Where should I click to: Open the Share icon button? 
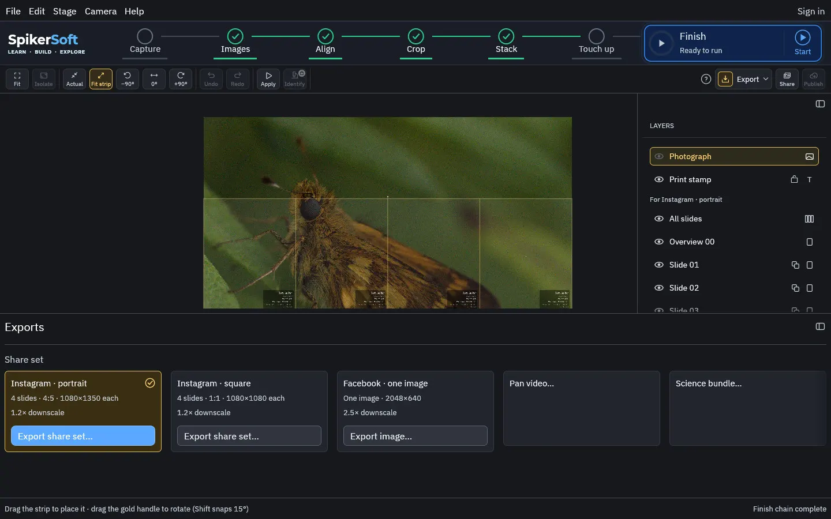coord(787,79)
